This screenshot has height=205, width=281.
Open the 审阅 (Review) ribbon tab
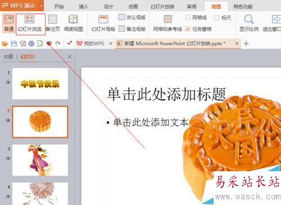pyautogui.click(x=192, y=7)
